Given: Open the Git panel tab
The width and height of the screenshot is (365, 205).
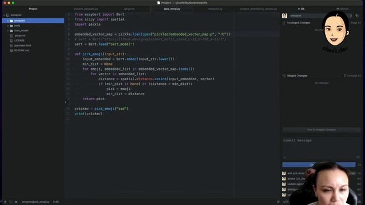Looking at the screenshot, I should (301, 9).
